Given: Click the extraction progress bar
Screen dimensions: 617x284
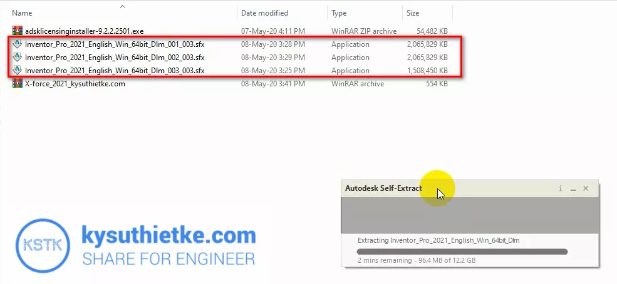Looking at the screenshot, I should pyautogui.click(x=462, y=252).
